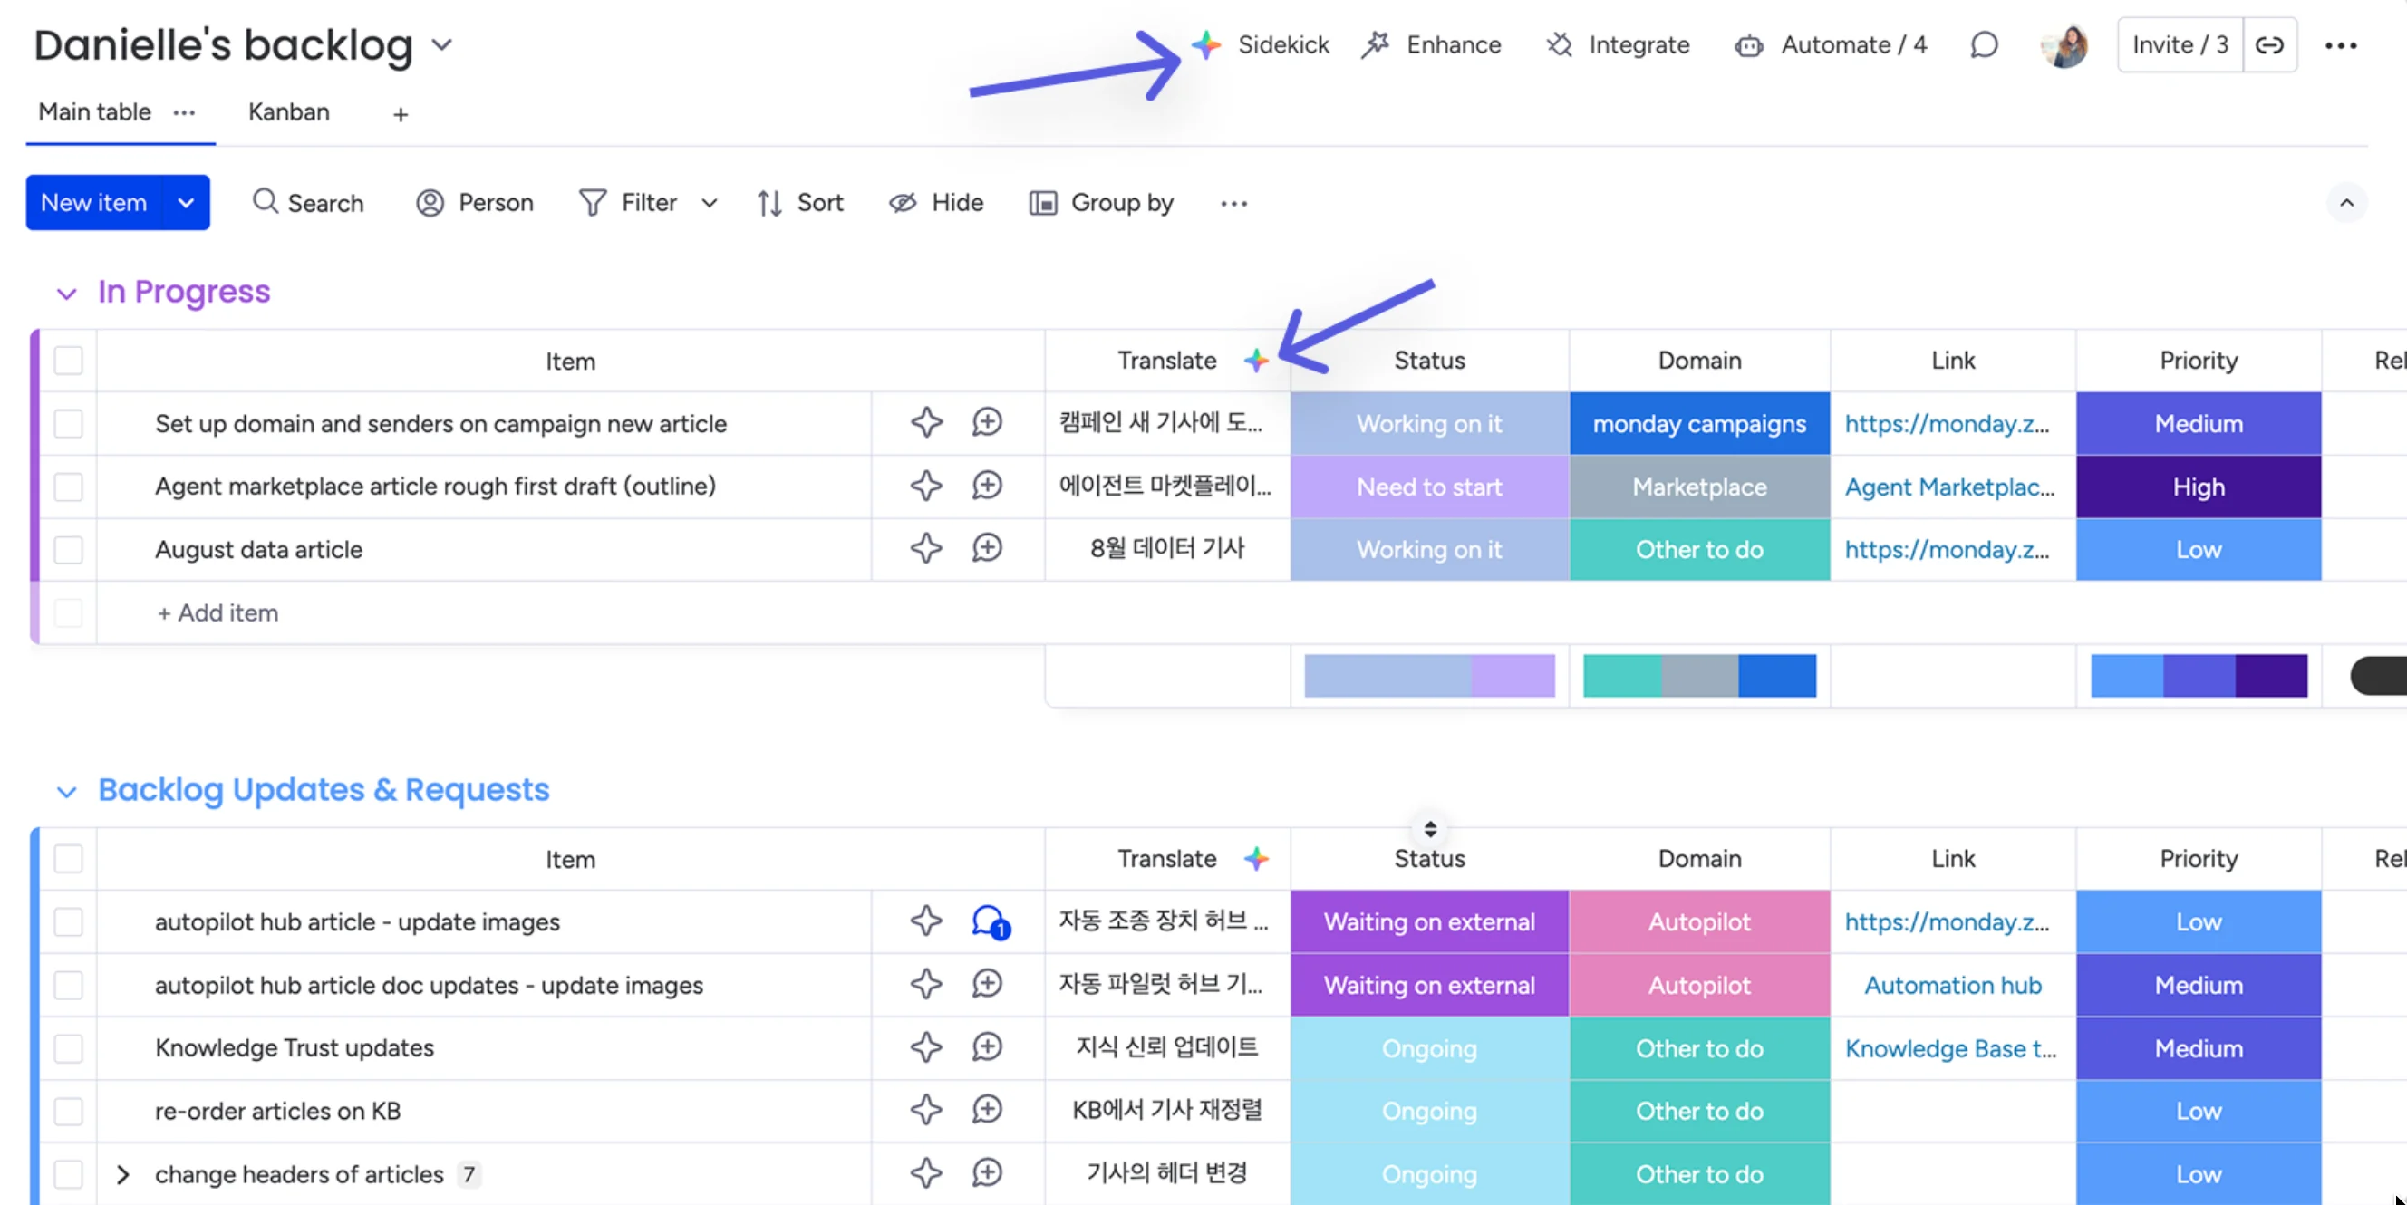
Task: Change the Need to start status cell
Action: click(x=1430, y=487)
